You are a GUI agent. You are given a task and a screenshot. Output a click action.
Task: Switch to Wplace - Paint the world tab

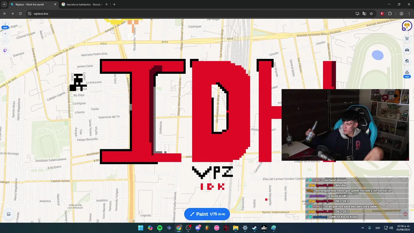point(33,5)
